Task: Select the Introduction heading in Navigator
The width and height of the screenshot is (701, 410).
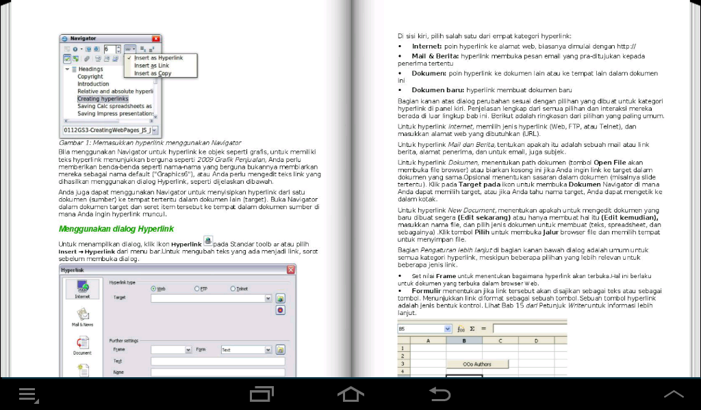Action: 93,84
